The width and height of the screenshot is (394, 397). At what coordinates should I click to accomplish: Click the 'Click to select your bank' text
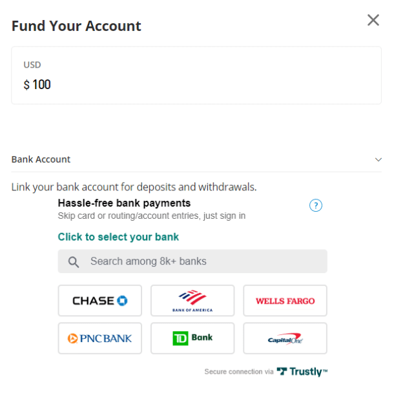(x=118, y=237)
